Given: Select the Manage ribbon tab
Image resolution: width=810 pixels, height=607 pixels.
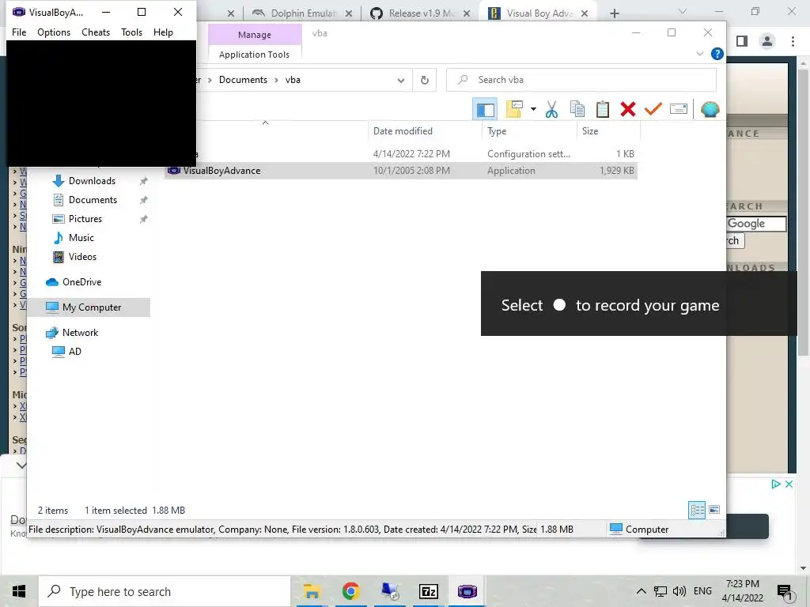Looking at the screenshot, I should pyautogui.click(x=254, y=35).
